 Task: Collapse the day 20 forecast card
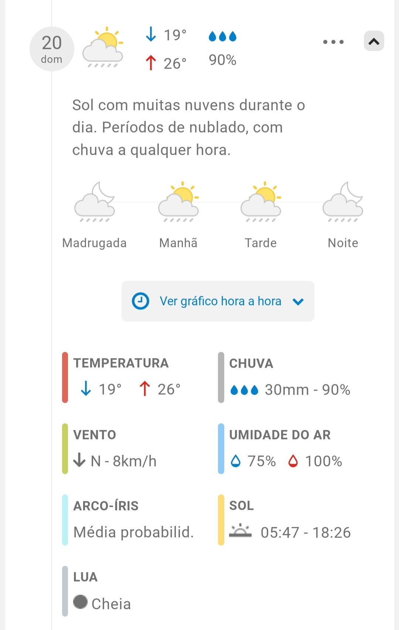374,41
